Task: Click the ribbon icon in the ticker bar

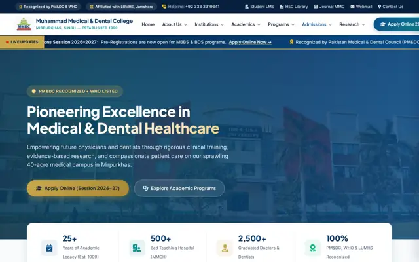Action: click(x=291, y=42)
